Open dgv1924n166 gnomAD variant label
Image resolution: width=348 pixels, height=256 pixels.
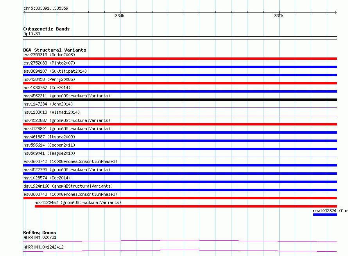coord(68,186)
